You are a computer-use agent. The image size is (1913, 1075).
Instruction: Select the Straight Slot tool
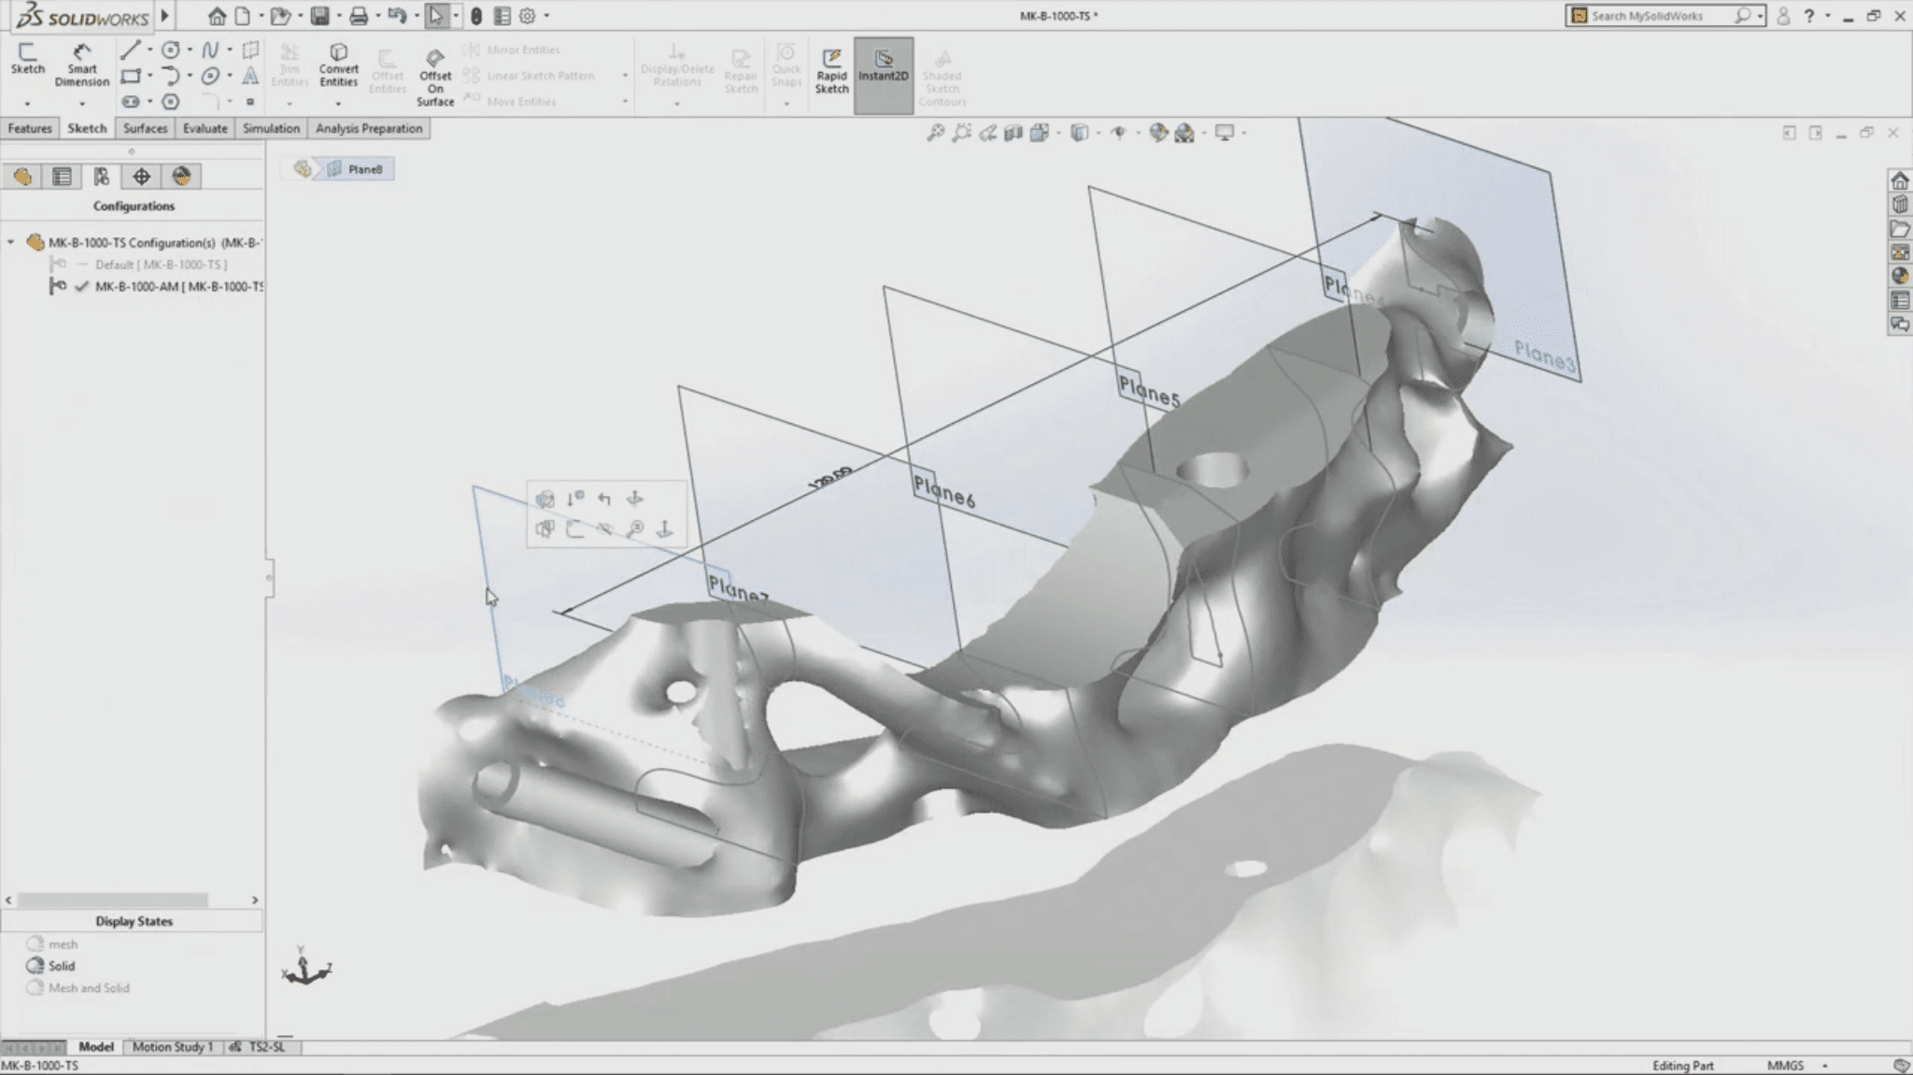tap(130, 101)
